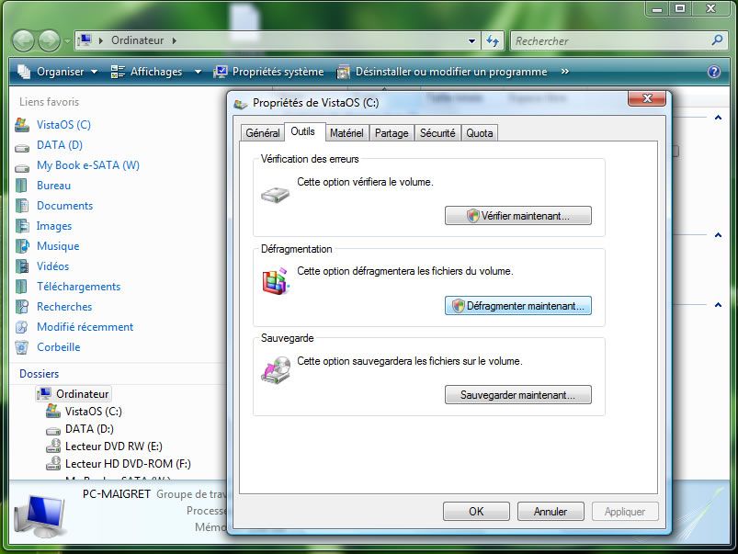The width and height of the screenshot is (738, 554).
Task: Click the PC-MAIGRET name in details pane
Action: pyautogui.click(x=116, y=493)
